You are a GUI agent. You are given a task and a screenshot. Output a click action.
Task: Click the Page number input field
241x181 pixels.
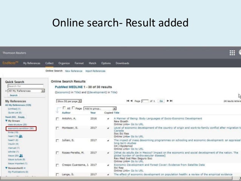[x=145, y=101]
